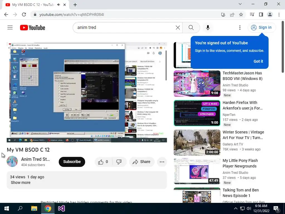Like the video with thumbs-up icon
This screenshot has width=285, height=214.
click(x=103, y=162)
